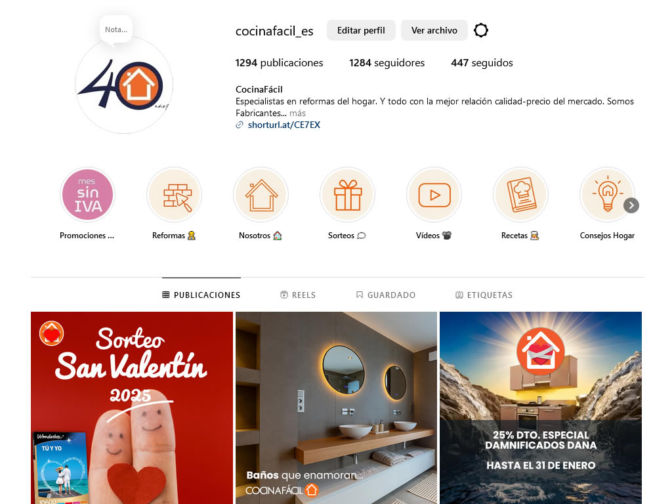This screenshot has height=504, width=672.
Task: Open the Vídeos play highlight
Action: [x=434, y=194]
